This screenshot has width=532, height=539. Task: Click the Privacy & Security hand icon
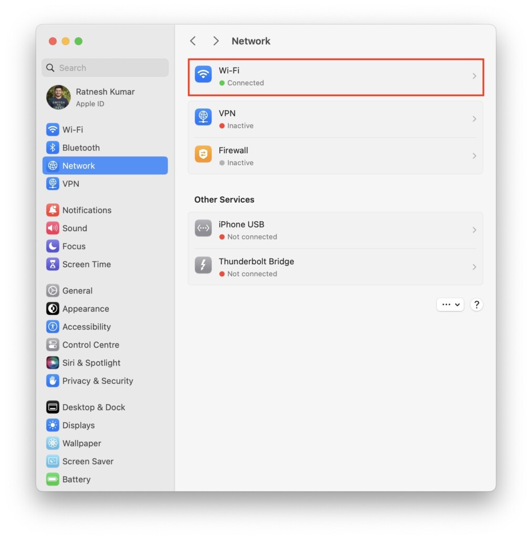pyautogui.click(x=53, y=381)
